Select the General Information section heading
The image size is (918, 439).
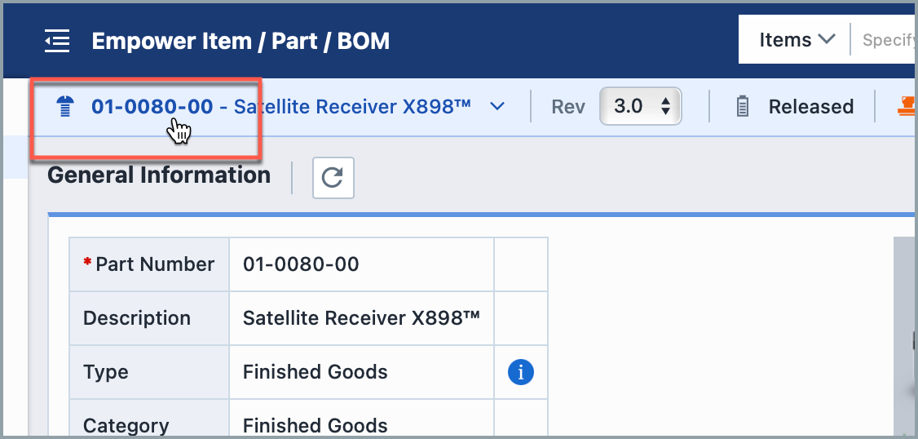(x=159, y=175)
